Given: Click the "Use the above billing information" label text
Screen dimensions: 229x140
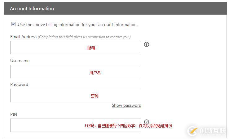Looking at the screenshot, I should click(77, 25).
